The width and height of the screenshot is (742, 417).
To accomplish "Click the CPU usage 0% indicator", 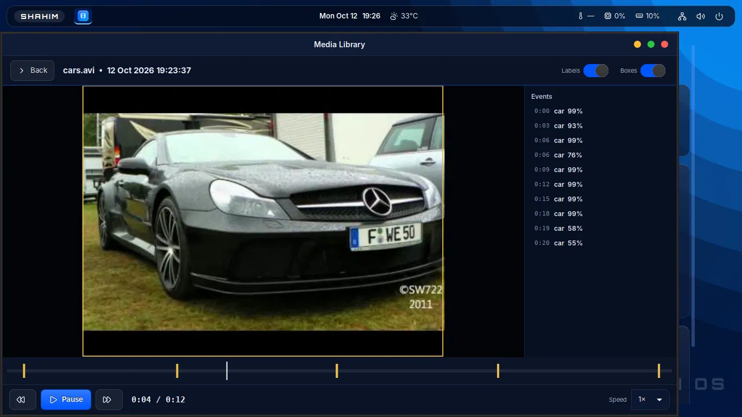I will click(615, 16).
